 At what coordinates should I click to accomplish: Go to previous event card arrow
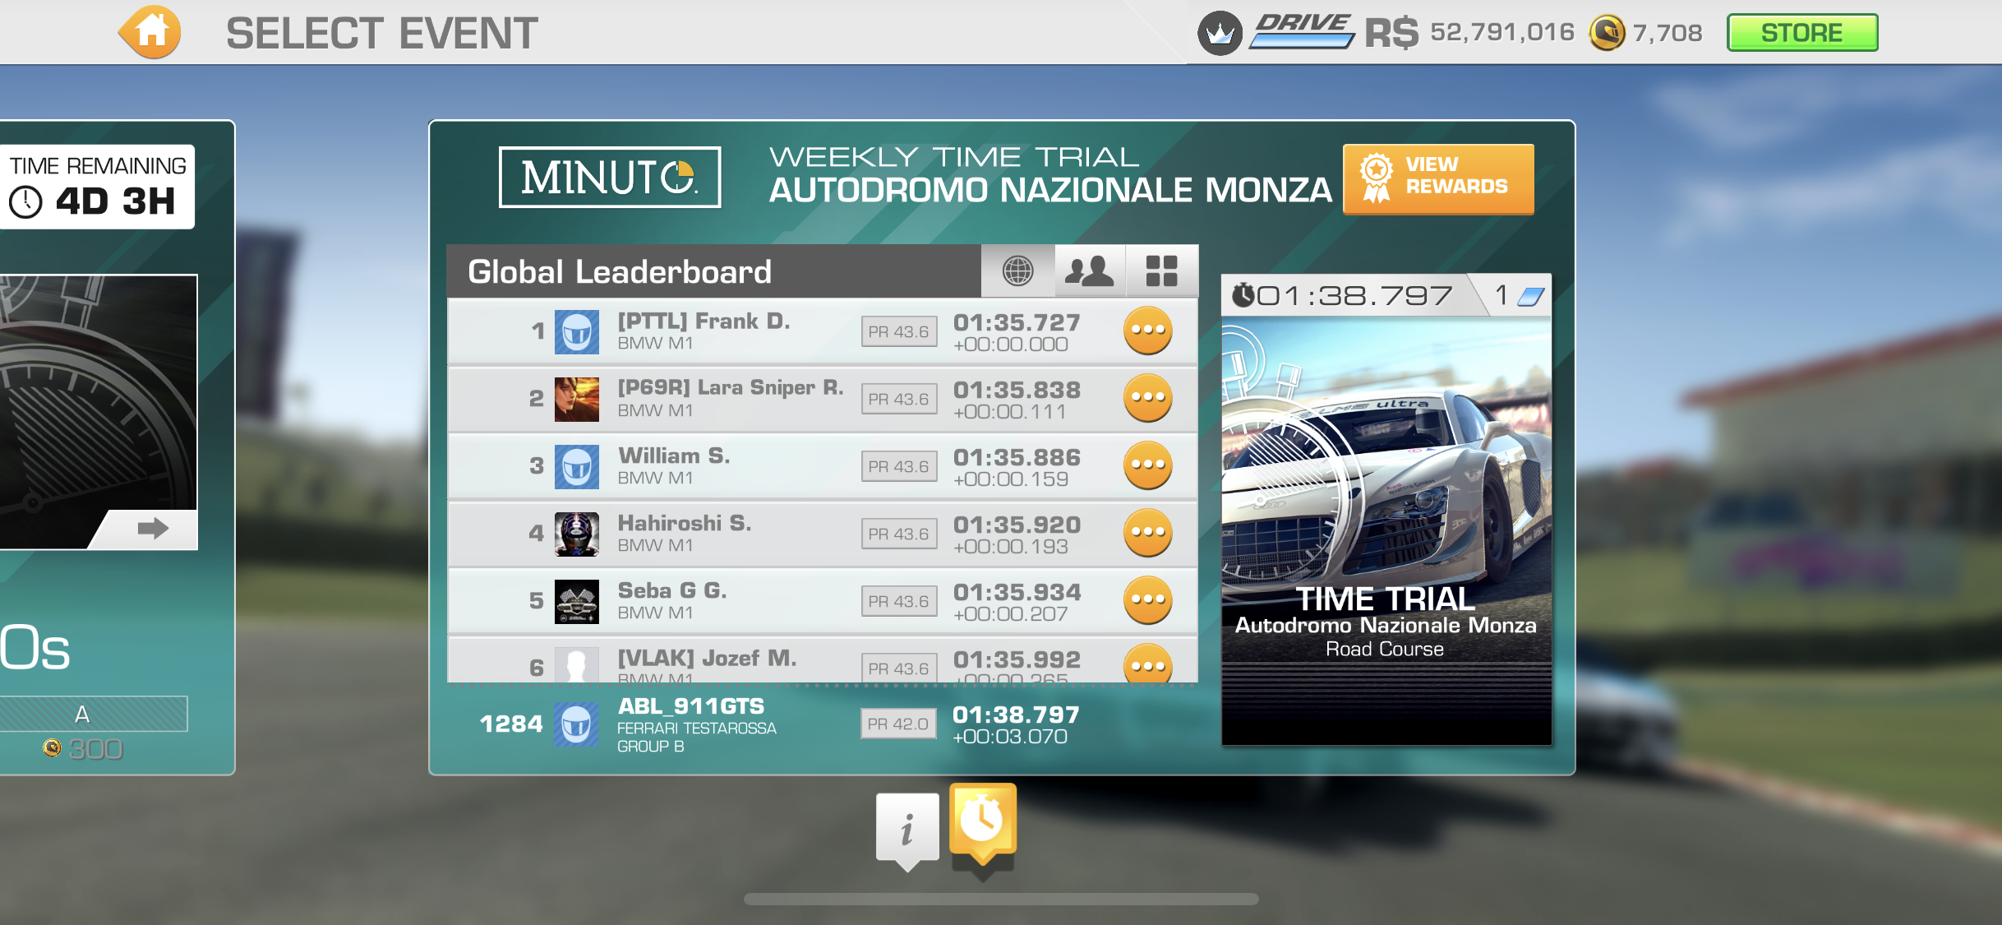tap(152, 528)
